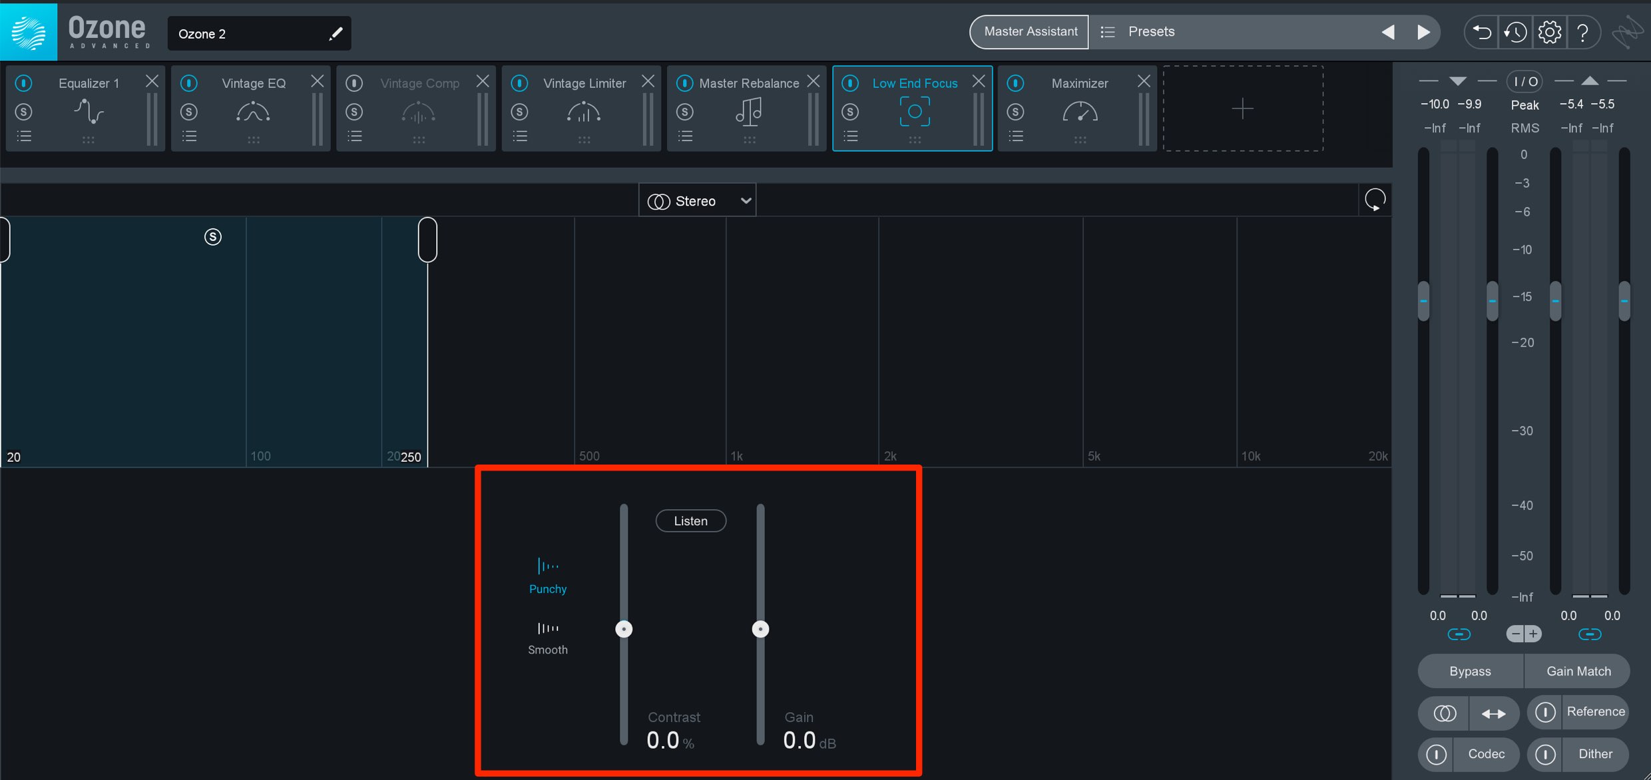The width and height of the screenshot is (1651, 780).
Task: Open the undo history
Action: tap(1516, 32)
